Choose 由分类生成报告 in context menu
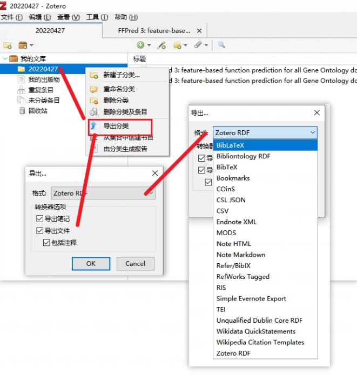Image resolution: width=357 pixels, height=380 pixels. click(127, 149)
